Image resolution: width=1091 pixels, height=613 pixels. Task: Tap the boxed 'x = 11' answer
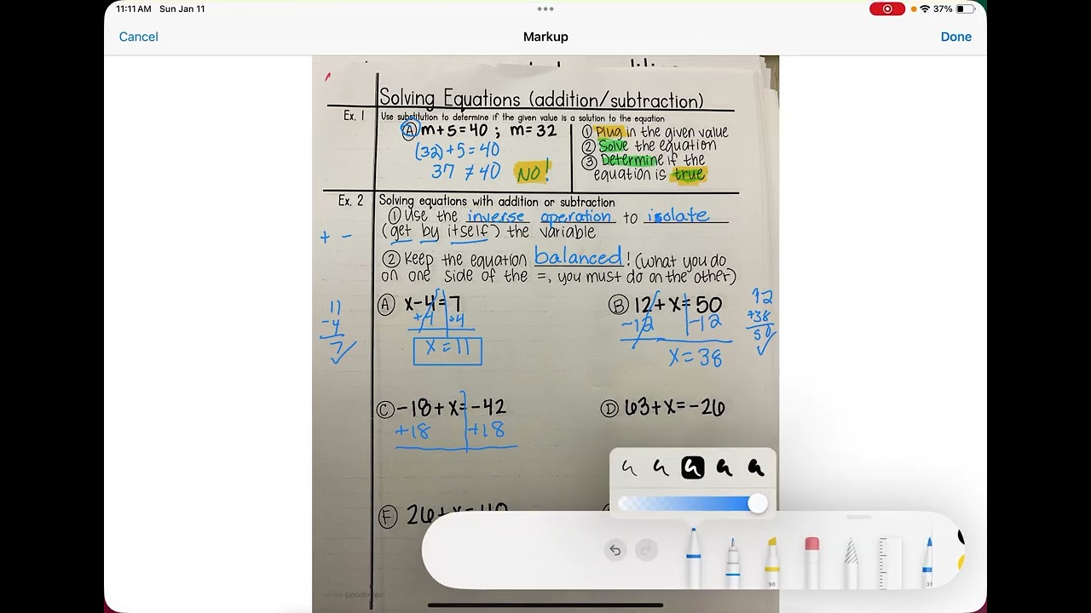(447, 351)
